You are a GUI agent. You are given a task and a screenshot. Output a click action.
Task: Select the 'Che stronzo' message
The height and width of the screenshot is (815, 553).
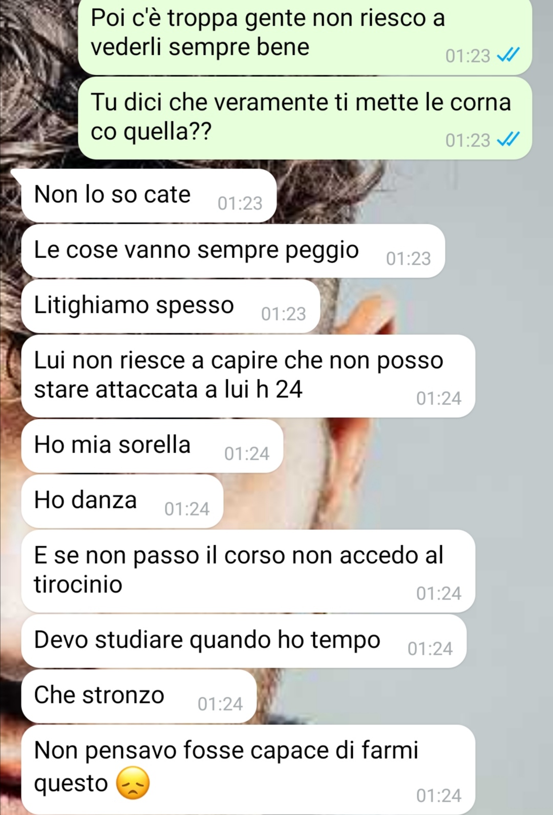139,696
